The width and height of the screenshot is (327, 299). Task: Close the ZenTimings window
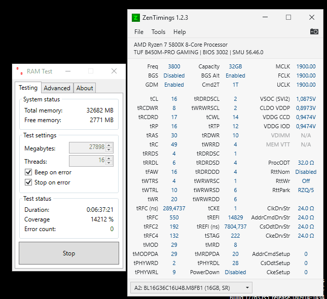(x=312, y=17)
